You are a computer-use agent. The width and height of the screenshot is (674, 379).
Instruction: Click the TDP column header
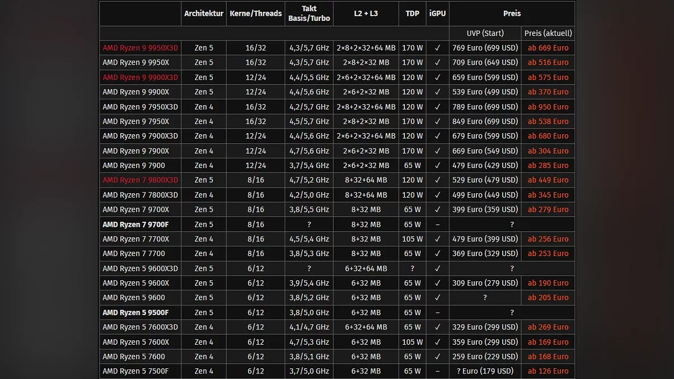[412, 13]
